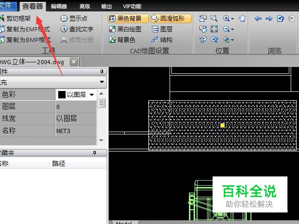Go to the previous file with the left arrow

point(258,18)
